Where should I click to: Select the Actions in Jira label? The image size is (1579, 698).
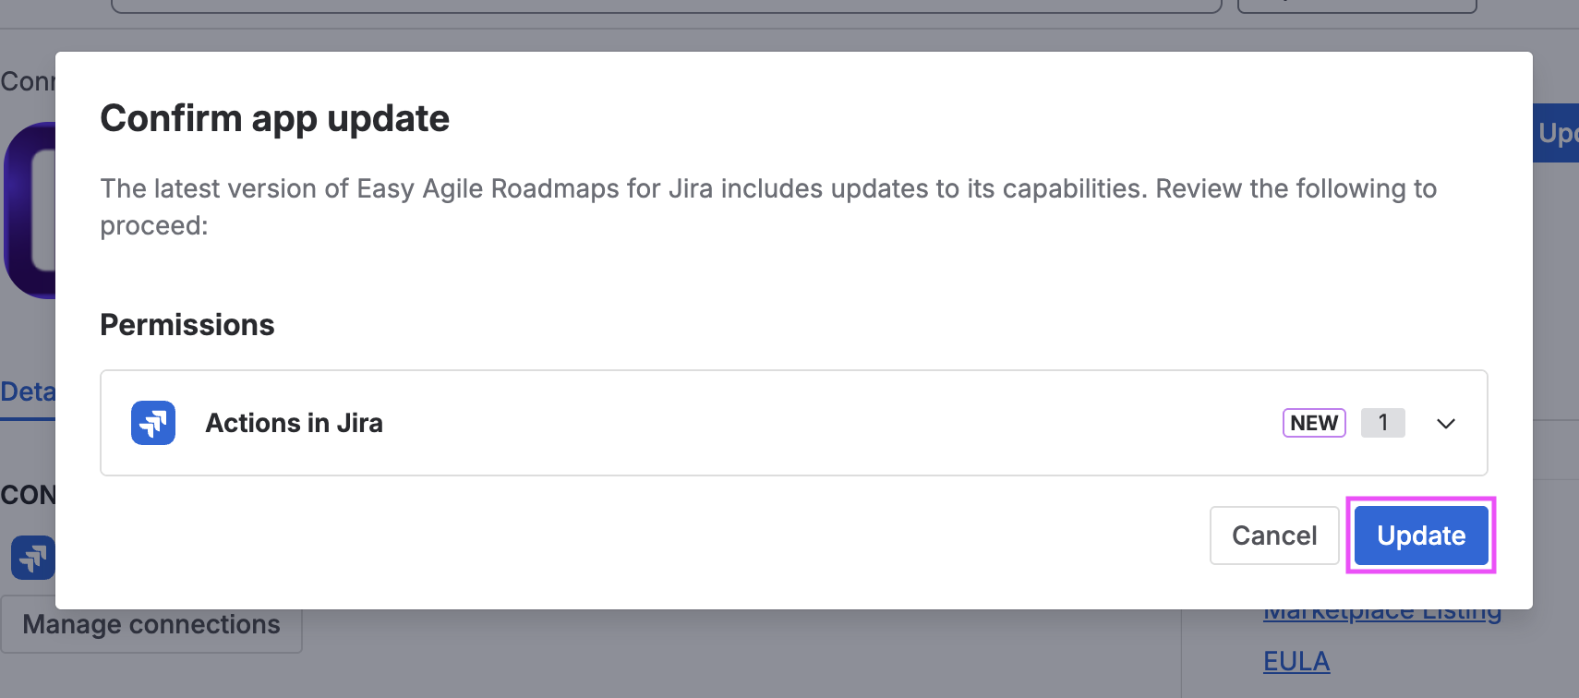coord(294,423)
